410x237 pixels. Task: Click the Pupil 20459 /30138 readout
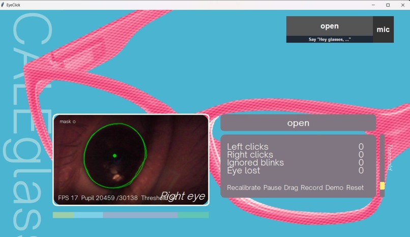(x=109, y=198)
